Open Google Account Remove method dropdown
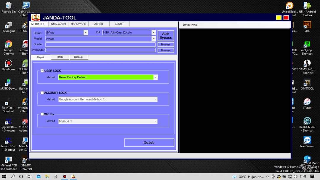Screen dimensions: 320x180 tap(156, 99)
